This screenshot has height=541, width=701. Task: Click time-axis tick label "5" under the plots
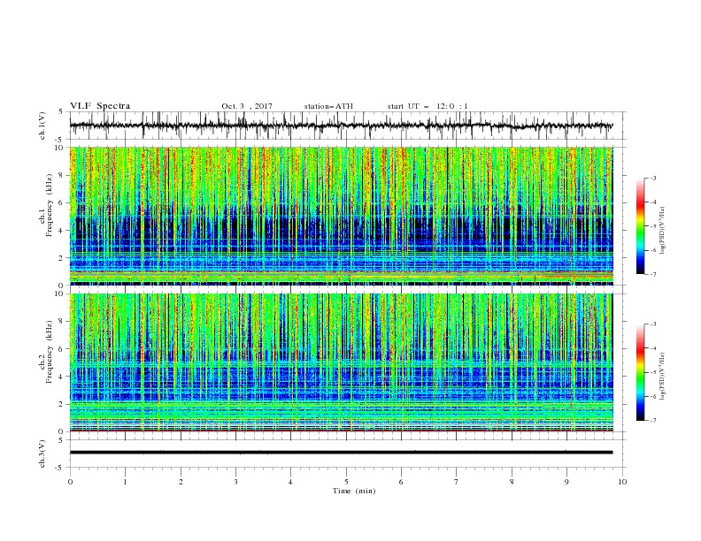click(x=346, y=482)
